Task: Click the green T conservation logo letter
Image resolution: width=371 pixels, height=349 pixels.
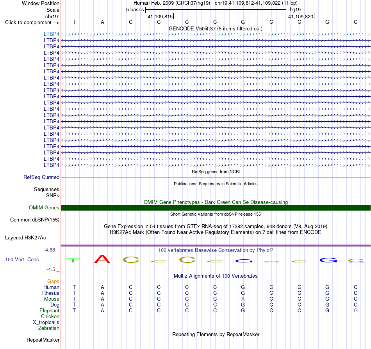Action: [73, 260]
